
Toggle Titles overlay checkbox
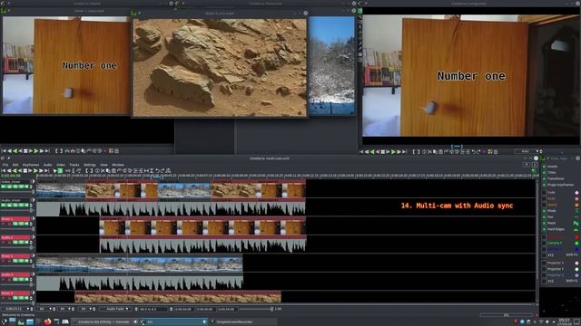click(x=545, y=172)
